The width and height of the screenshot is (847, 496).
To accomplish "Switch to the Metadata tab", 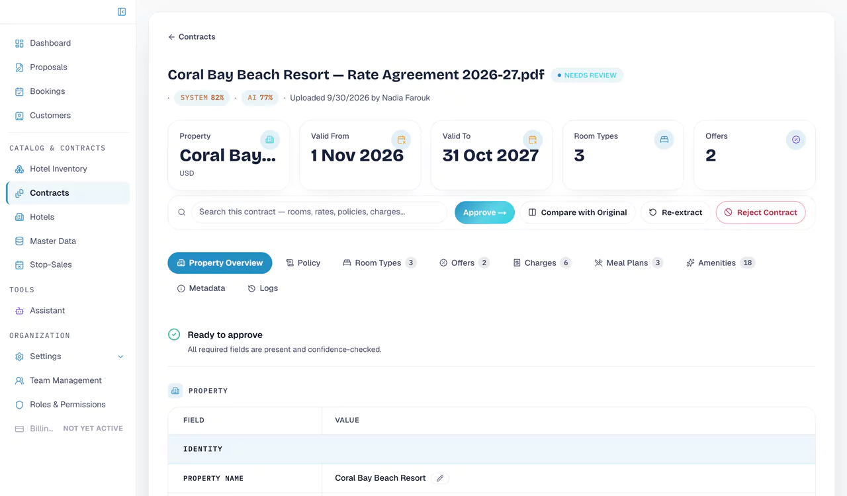I will (201, 288).
